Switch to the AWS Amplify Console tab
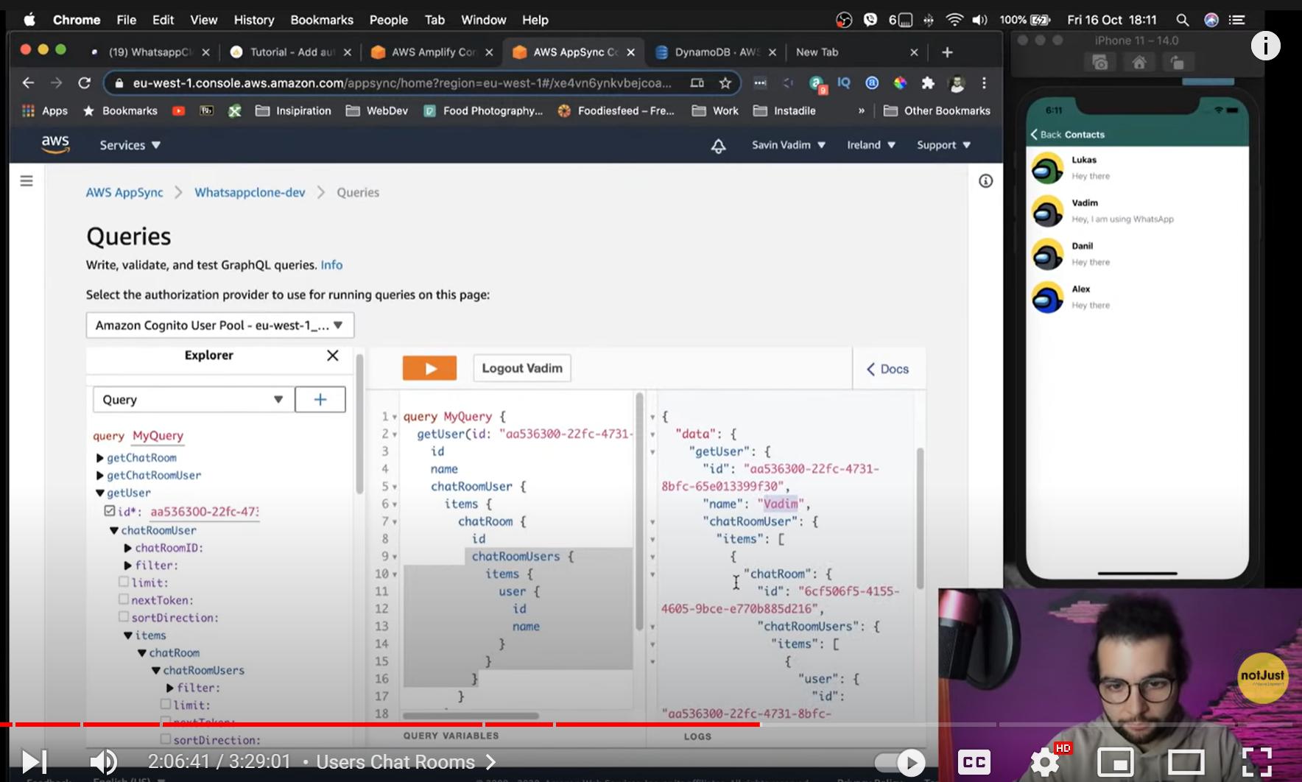 [433, 52]
